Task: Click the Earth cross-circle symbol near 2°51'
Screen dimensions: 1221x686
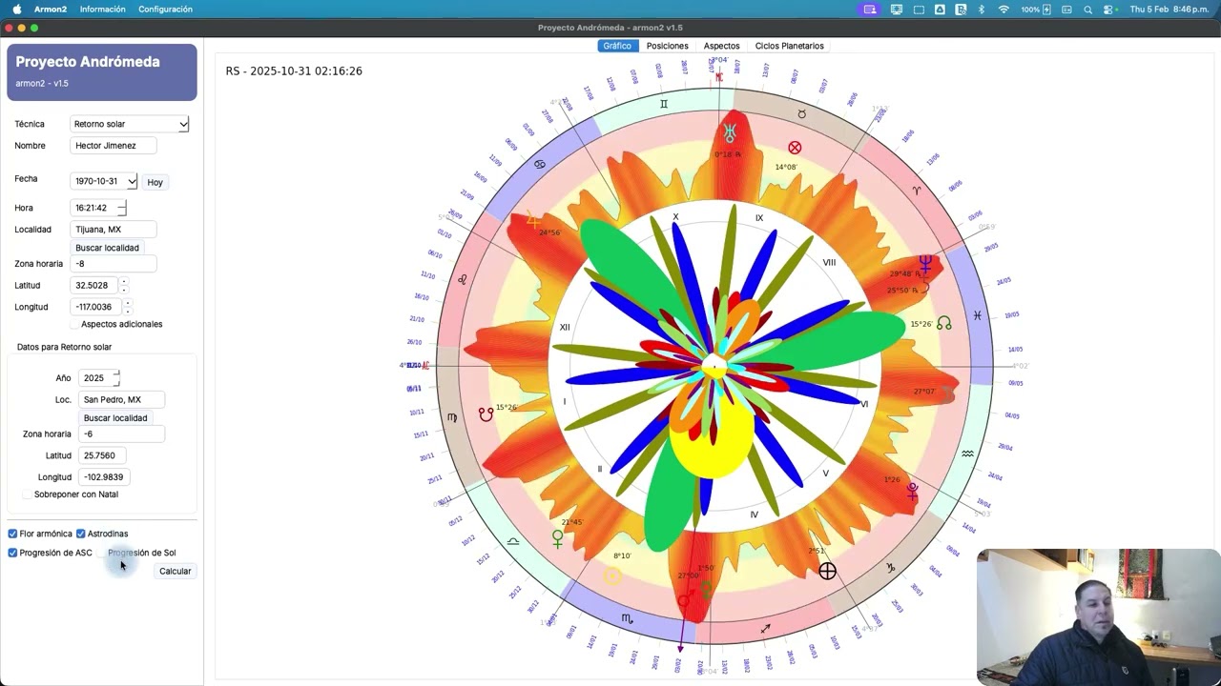Action: (827, 571)
